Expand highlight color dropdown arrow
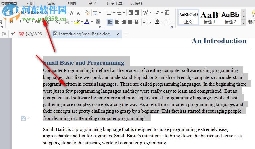This screenshot has width=255, height=149. [82, 22]
